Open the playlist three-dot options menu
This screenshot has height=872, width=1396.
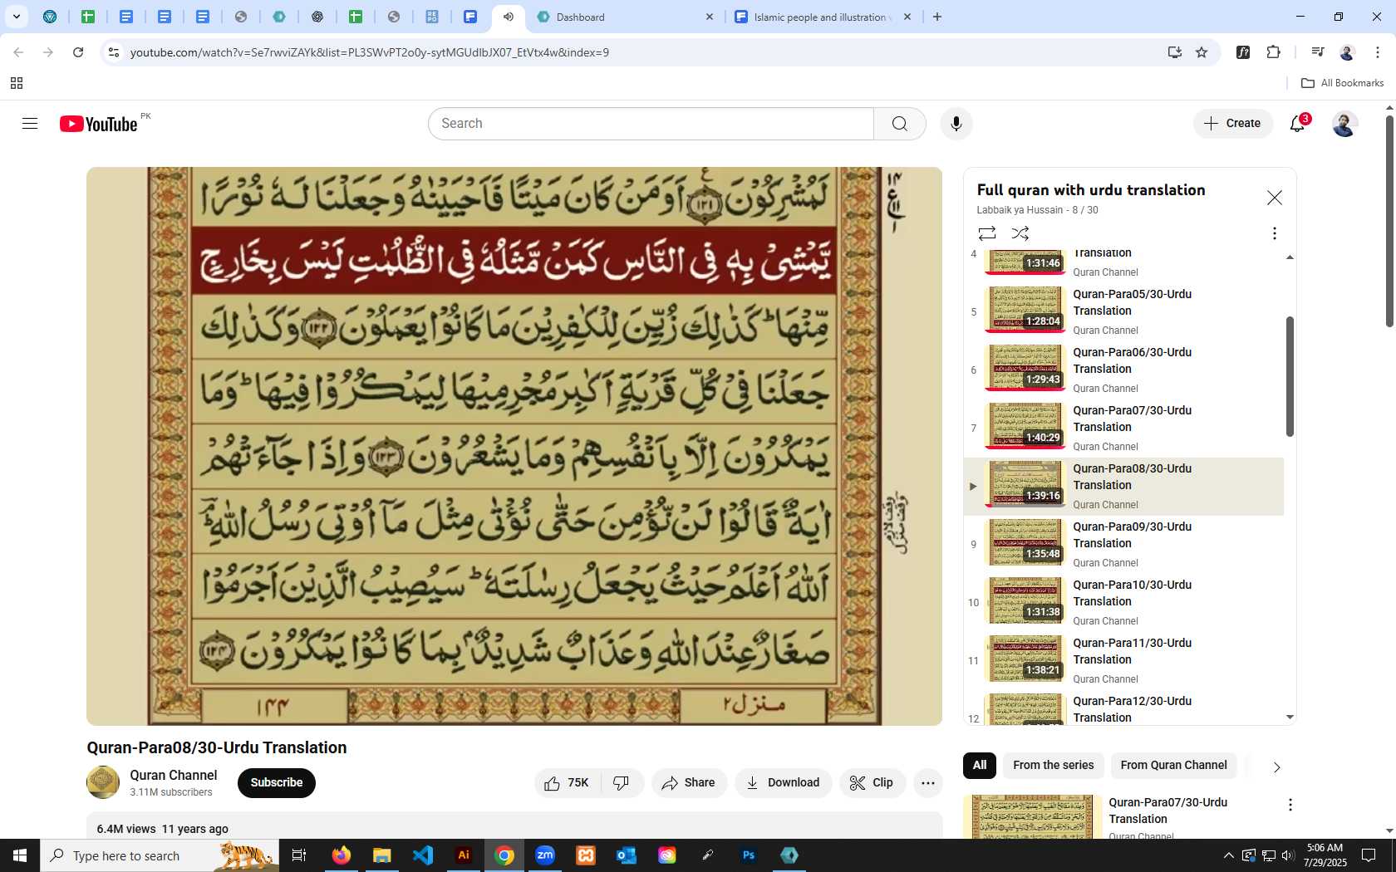(1274, 233)
